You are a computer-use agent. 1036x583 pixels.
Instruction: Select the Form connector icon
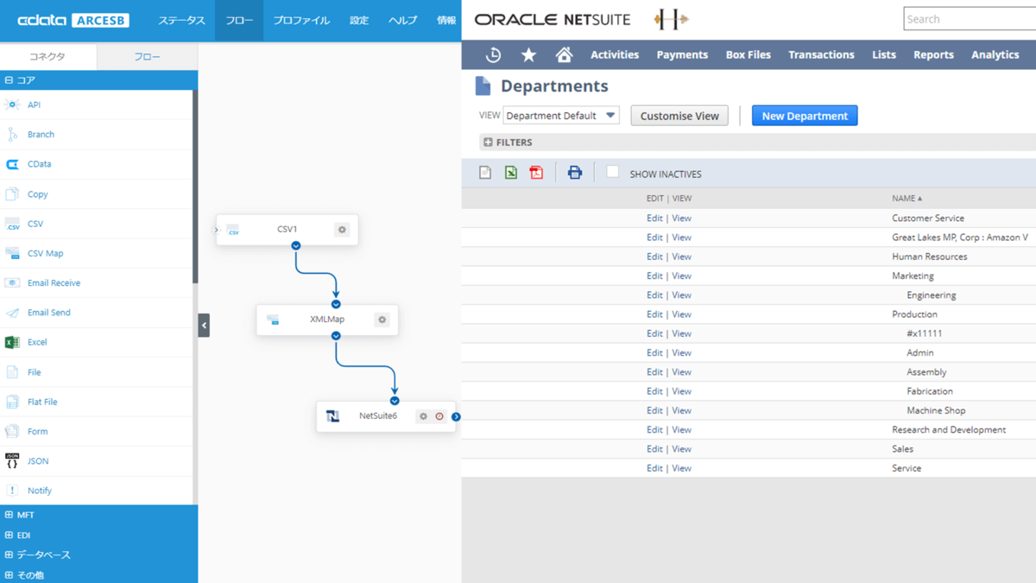12,431
